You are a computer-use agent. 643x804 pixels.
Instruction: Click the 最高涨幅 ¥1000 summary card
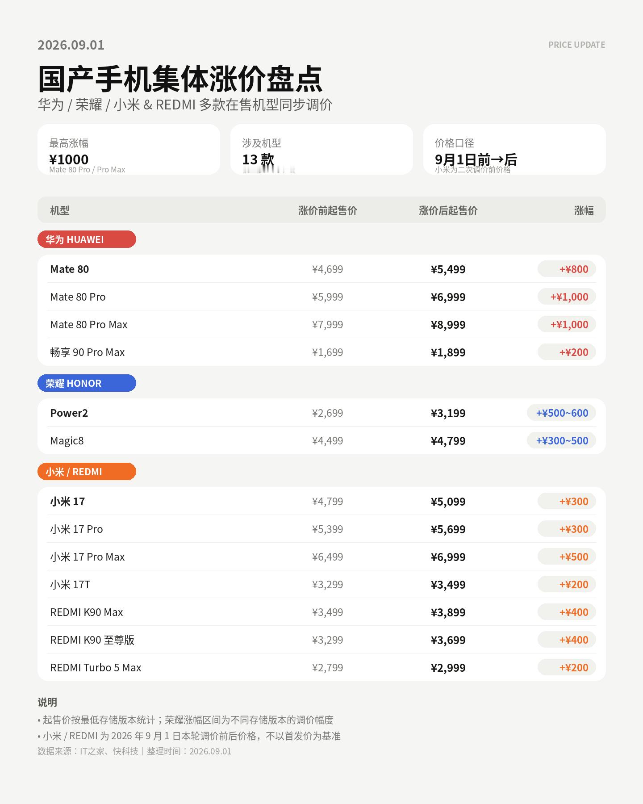click(x=129, y=149)
